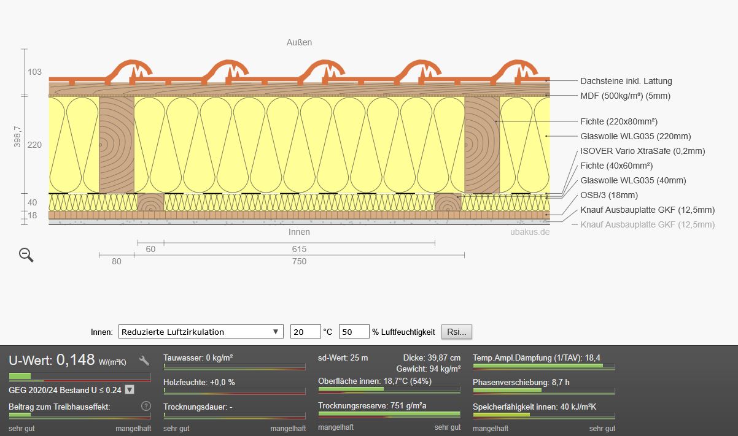Click the Holzfeuchte: +0,0 % entry
The height and width of the screenshot is (436, 738).
point(199,382)
